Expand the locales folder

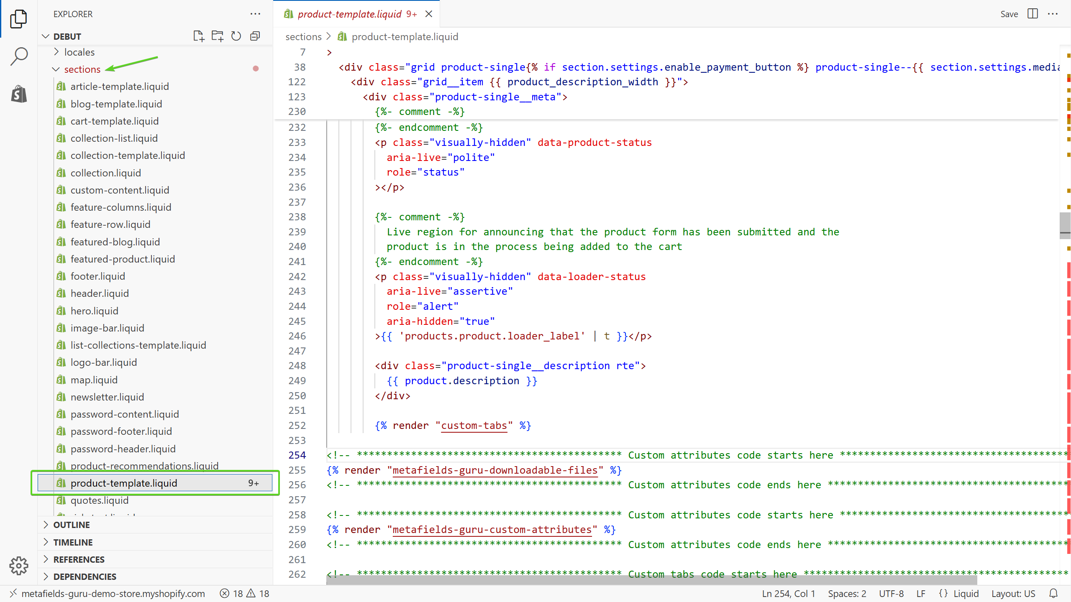[79, 52]
